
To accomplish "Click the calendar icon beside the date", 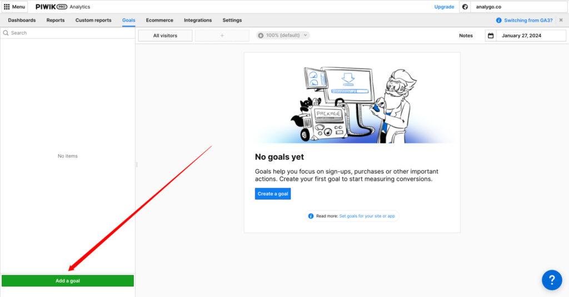I will [490, 36].
